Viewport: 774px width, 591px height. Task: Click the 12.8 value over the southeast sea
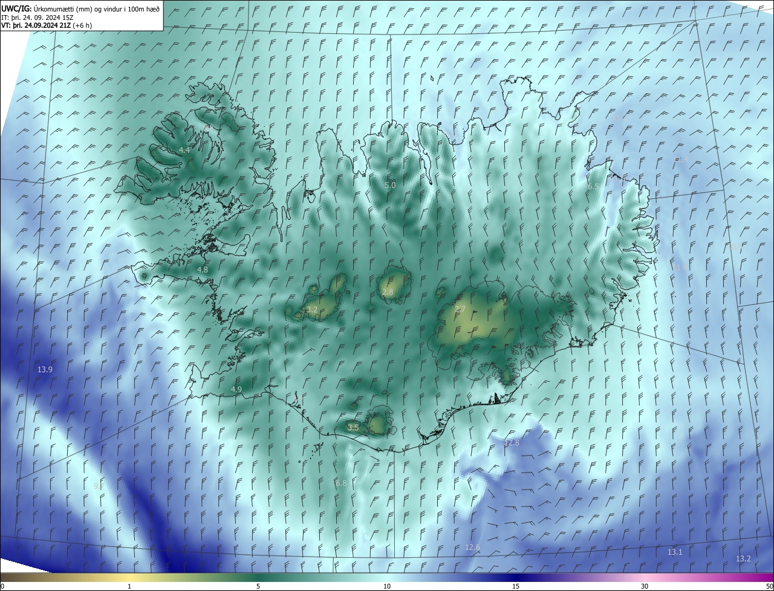pyautogui.click(x=512, y=442)
